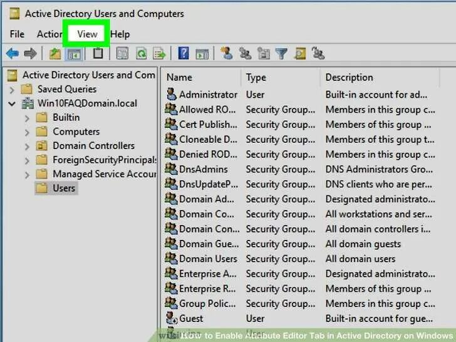Select the Managed Service Accounts label in the tree
Viewport: 456px width, 342px height.
click(x=105, y=174)
